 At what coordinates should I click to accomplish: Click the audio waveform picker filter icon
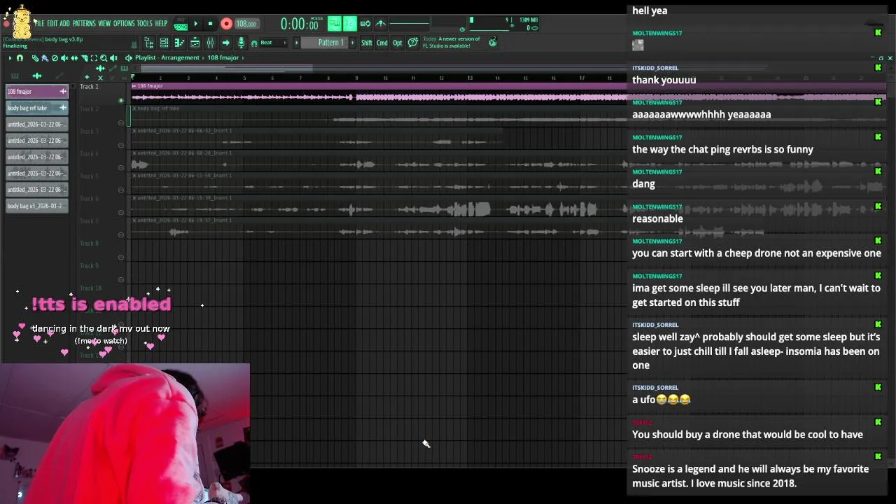[x=36, y=76]
